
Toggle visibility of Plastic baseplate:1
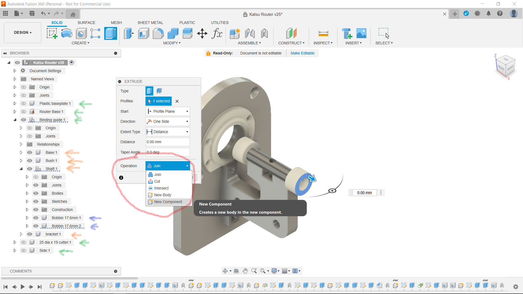coord(24,103)
